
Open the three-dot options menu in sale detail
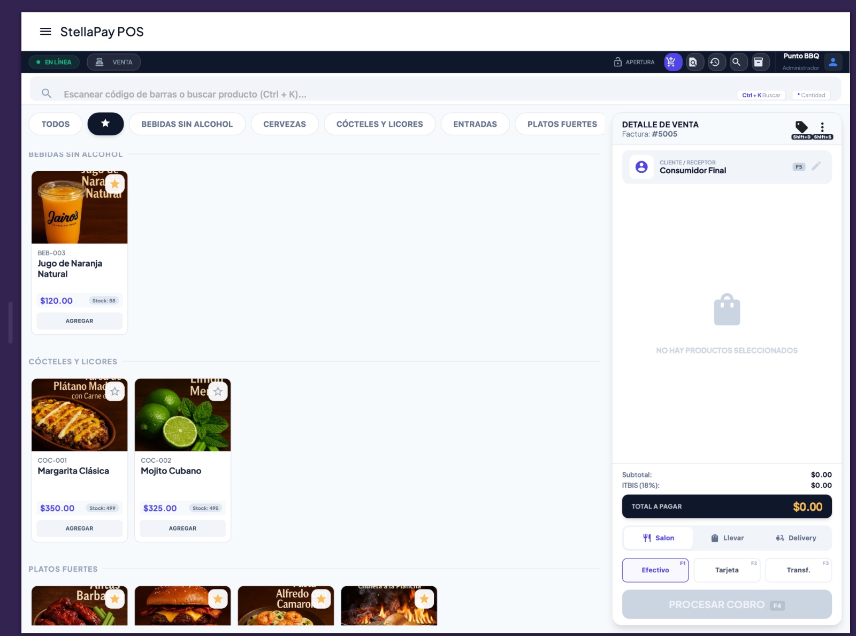tap(822, 127)
